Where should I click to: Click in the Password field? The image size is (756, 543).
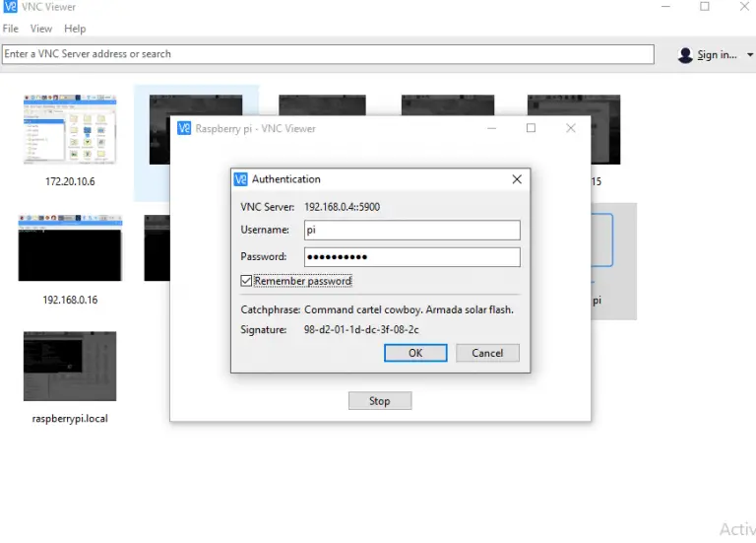(x=412, y=257)
